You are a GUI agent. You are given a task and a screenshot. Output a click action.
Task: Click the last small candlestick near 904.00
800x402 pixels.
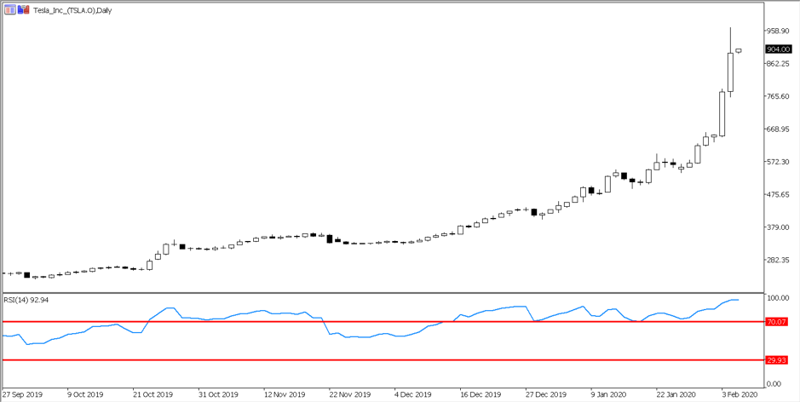(739, 50)
